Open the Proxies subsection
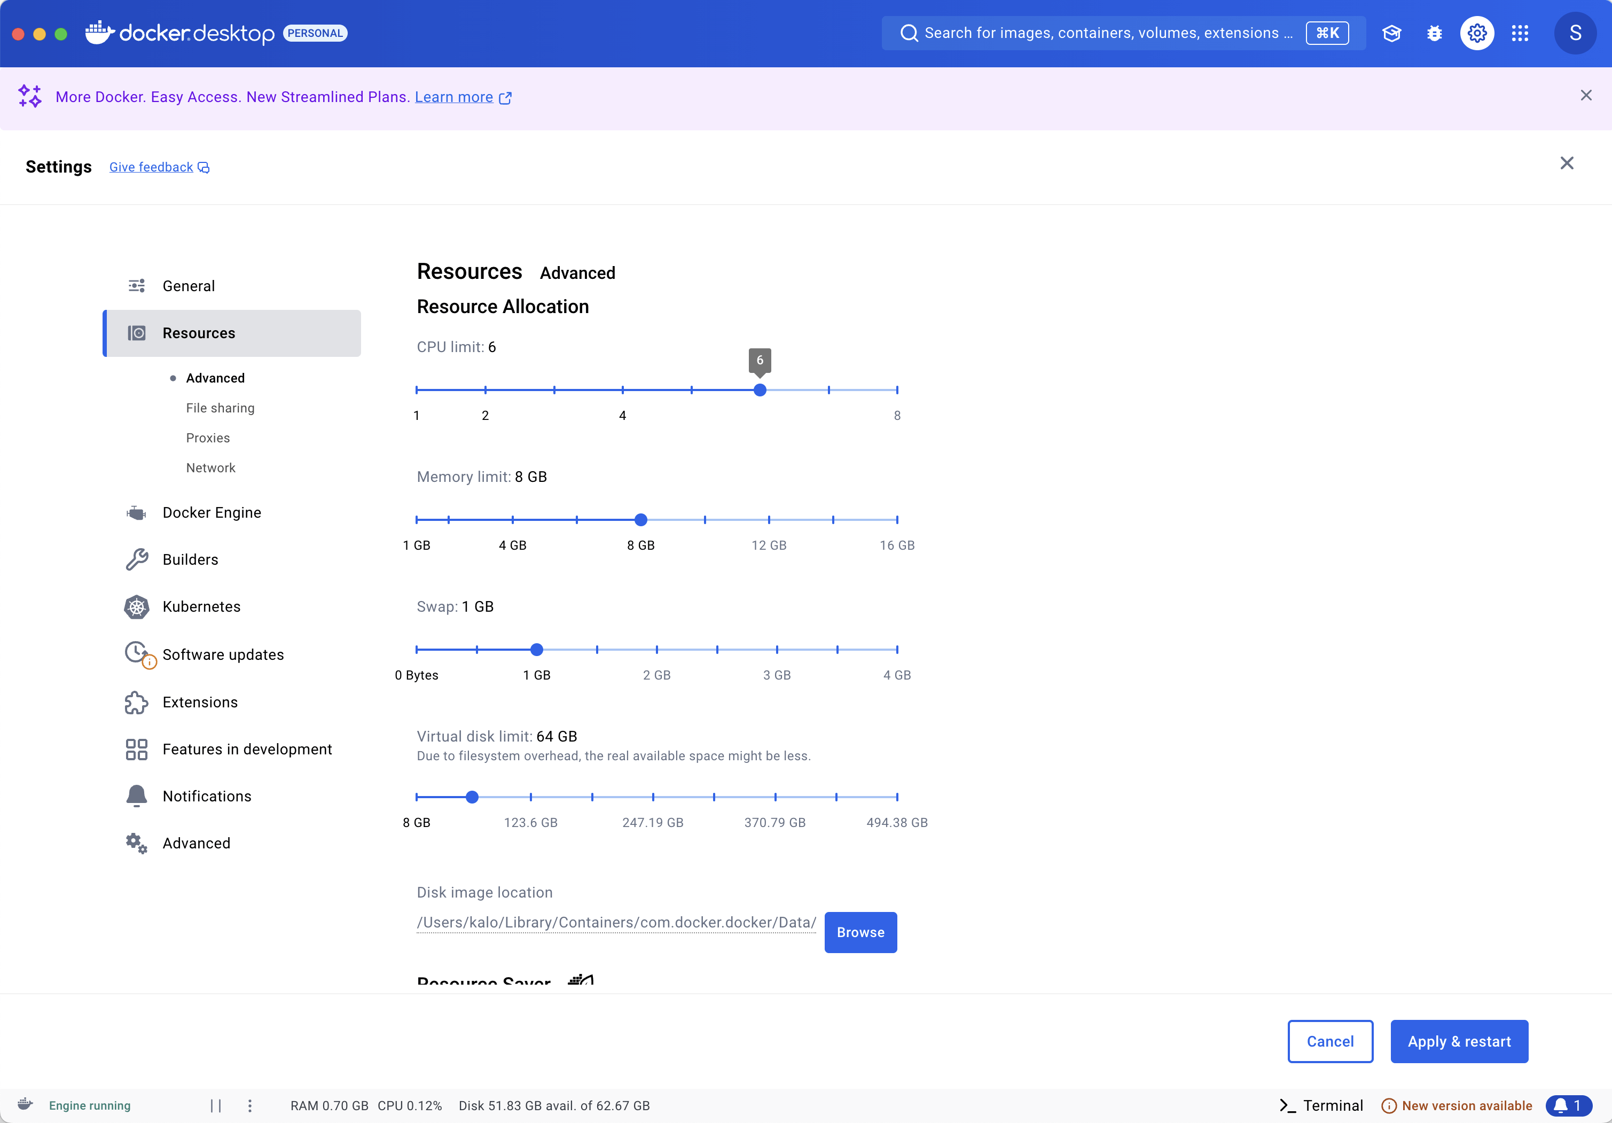Screen dimensions: 1612x1123 click(208, 438)
